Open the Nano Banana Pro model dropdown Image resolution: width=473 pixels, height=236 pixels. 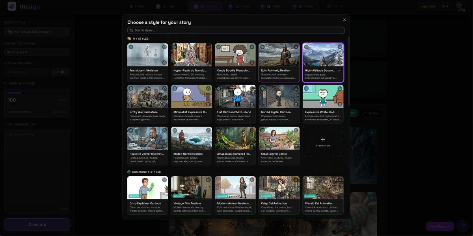click(37, 52)
